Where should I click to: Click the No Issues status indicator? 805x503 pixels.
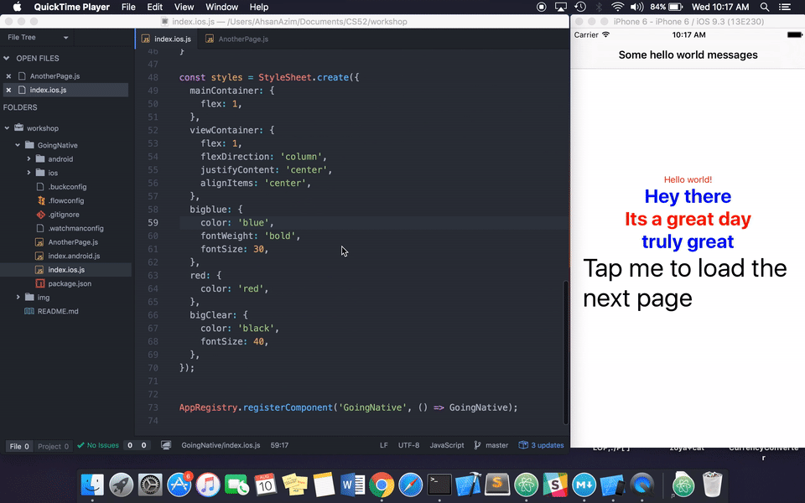(x=98, y=445)
